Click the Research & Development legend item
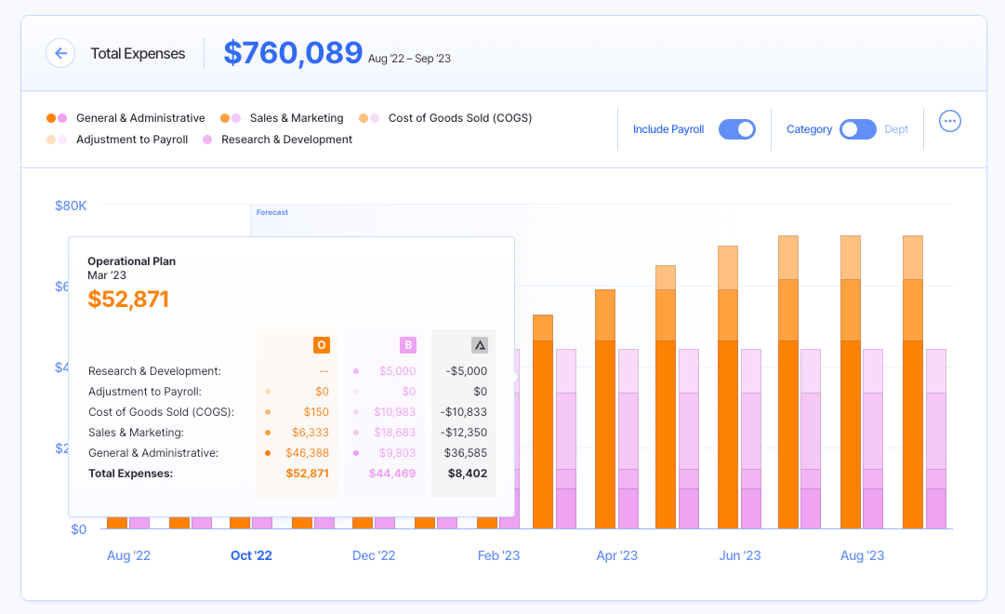This screenshot has height=614, width=1005. tap(286, 140)
